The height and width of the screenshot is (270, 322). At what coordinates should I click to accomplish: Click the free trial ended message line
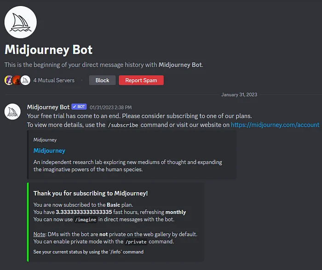(139, 116)
